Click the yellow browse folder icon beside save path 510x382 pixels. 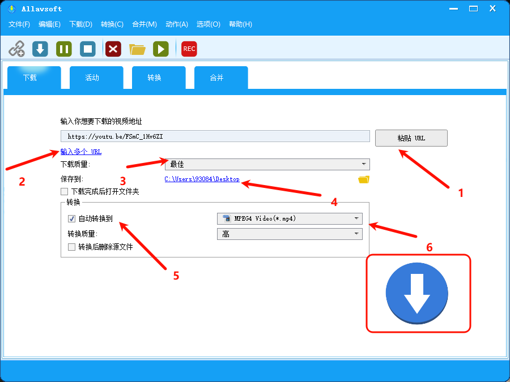363,179
